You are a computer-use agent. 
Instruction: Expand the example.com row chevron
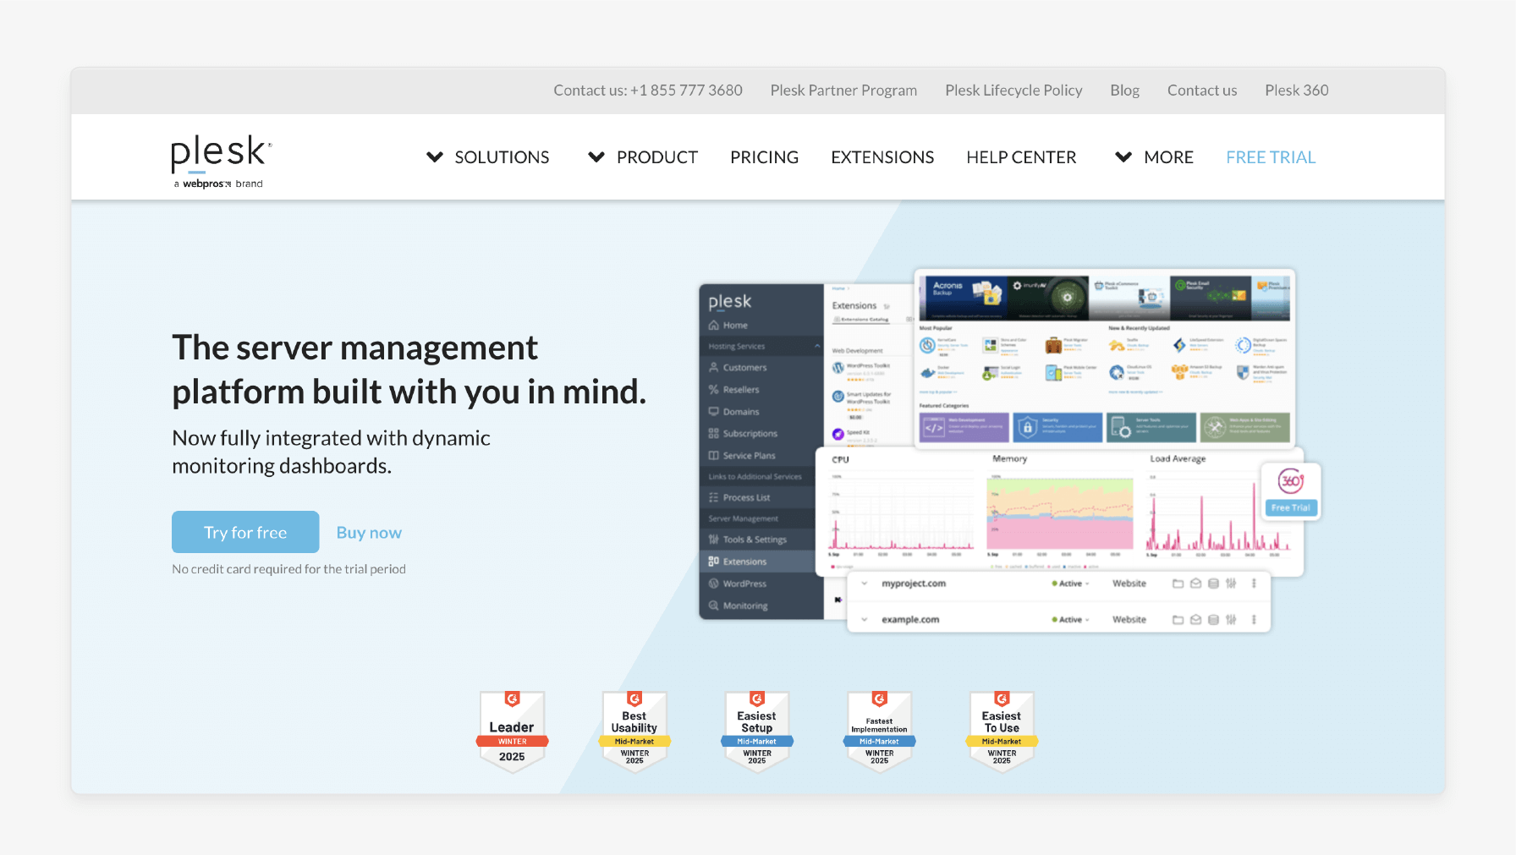(x=864, y=620)
